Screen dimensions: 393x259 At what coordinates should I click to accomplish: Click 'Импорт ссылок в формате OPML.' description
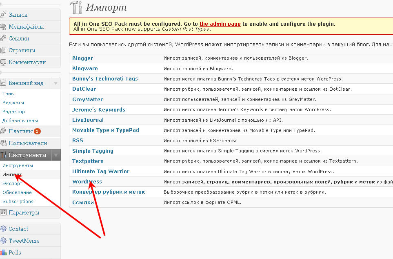tap(202, 203)
